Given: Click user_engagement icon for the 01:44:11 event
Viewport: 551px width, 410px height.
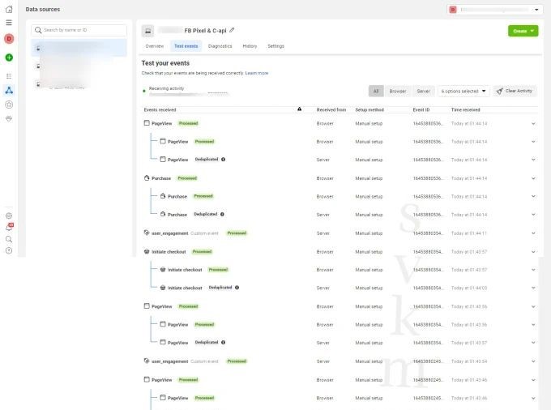Looking at the screenshot, I should point(147,233).
